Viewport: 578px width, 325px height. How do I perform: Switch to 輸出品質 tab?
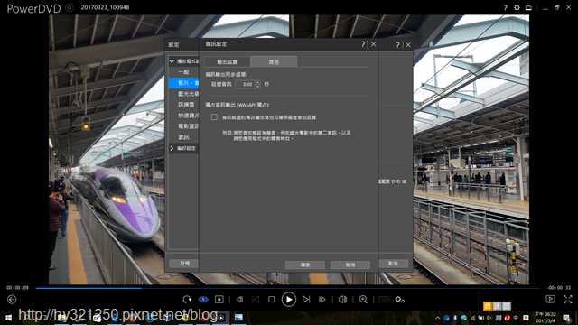[228, 62]
